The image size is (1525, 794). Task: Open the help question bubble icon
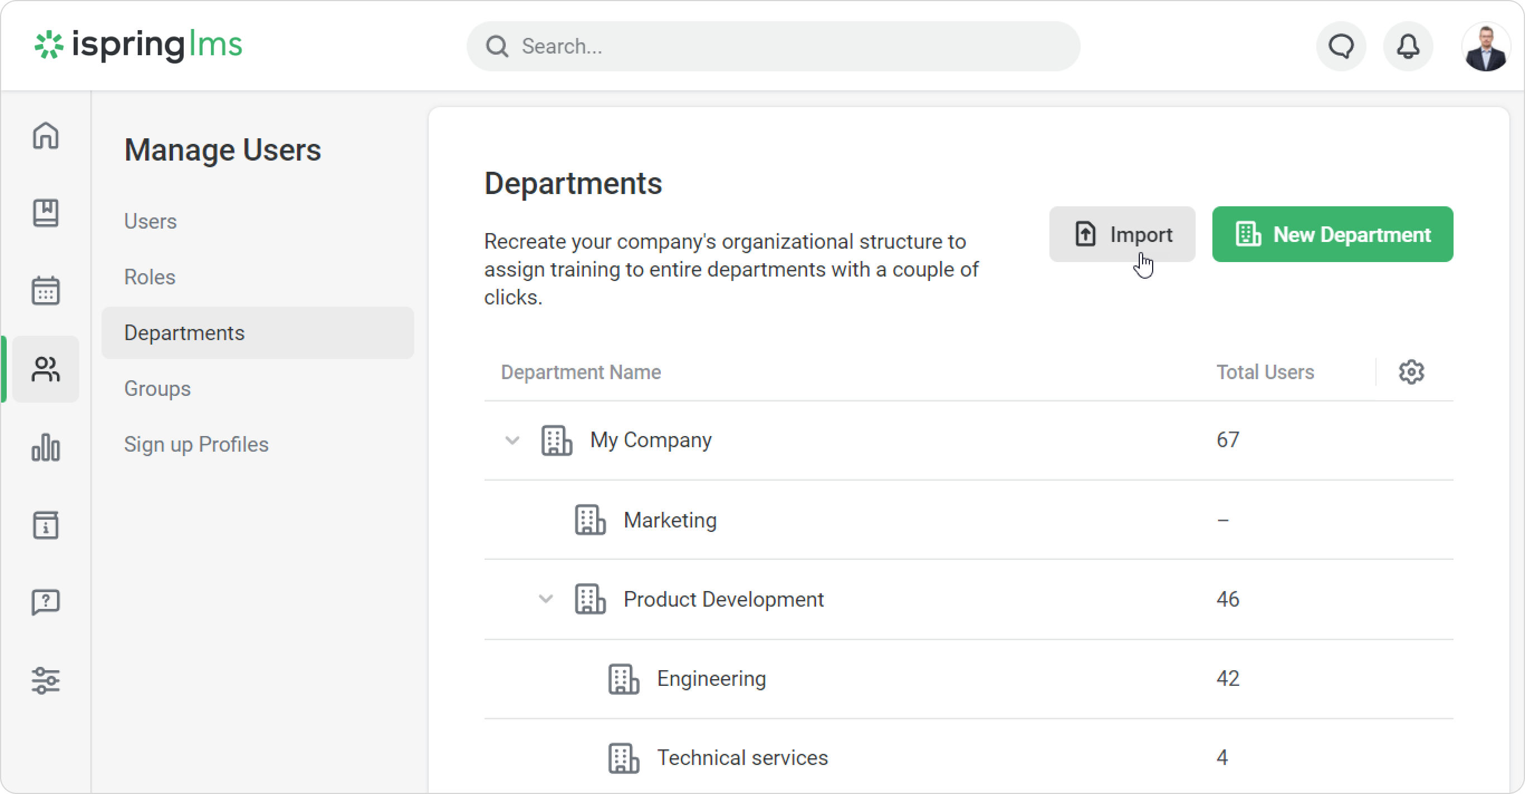(46, 602)
